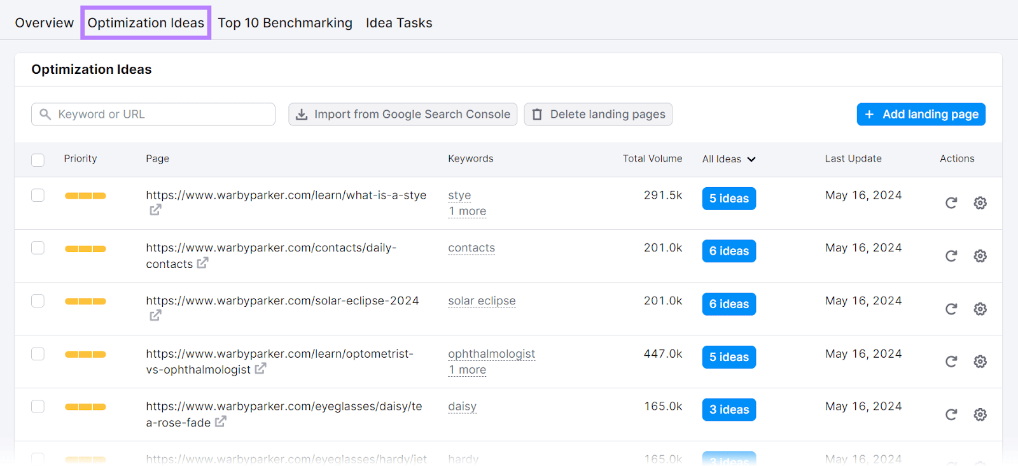Click the 291.5k total volume value
Image resolution: width=1018 pixels, height=466 pixels.
[663, 195]
